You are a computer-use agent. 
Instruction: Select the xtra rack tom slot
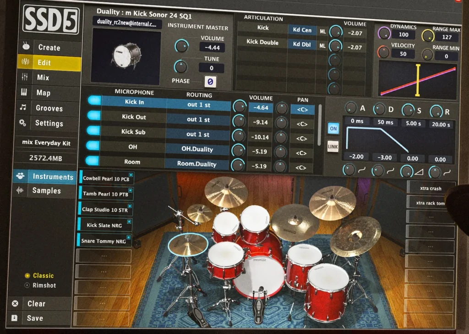click(430, 203)
